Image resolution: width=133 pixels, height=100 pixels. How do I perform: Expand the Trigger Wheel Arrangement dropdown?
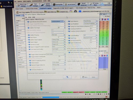tap(65, 54)
